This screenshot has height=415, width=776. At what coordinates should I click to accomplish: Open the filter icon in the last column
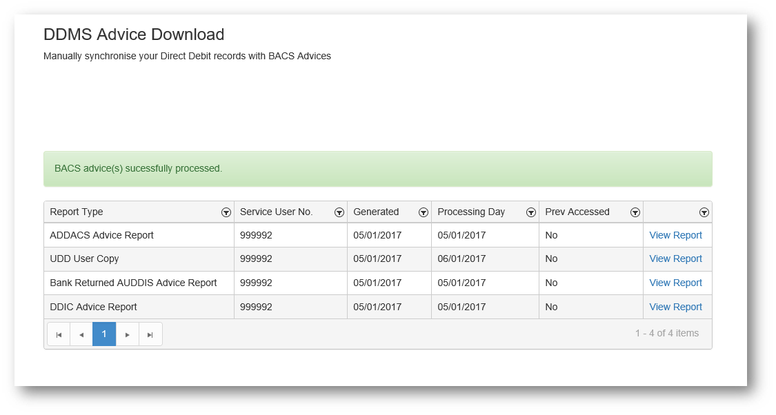[704, 212]
